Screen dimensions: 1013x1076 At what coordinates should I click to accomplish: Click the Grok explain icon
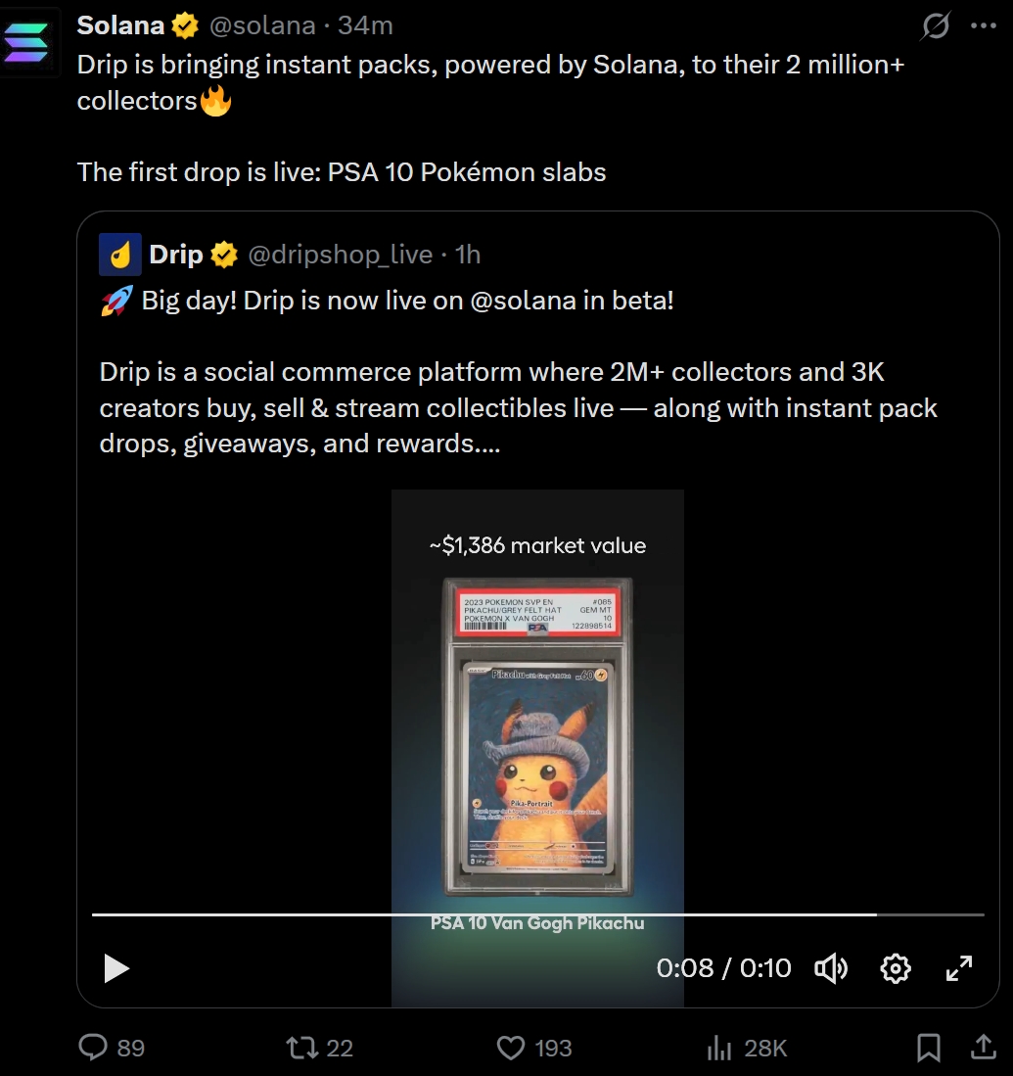point(936,26)
